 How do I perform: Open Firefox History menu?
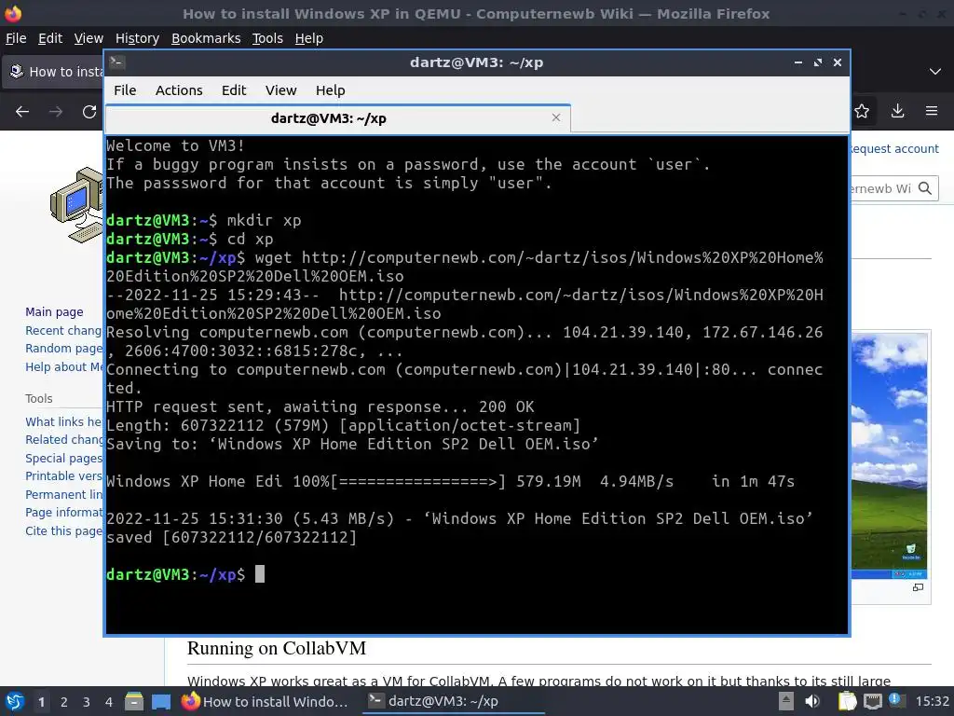138,38
